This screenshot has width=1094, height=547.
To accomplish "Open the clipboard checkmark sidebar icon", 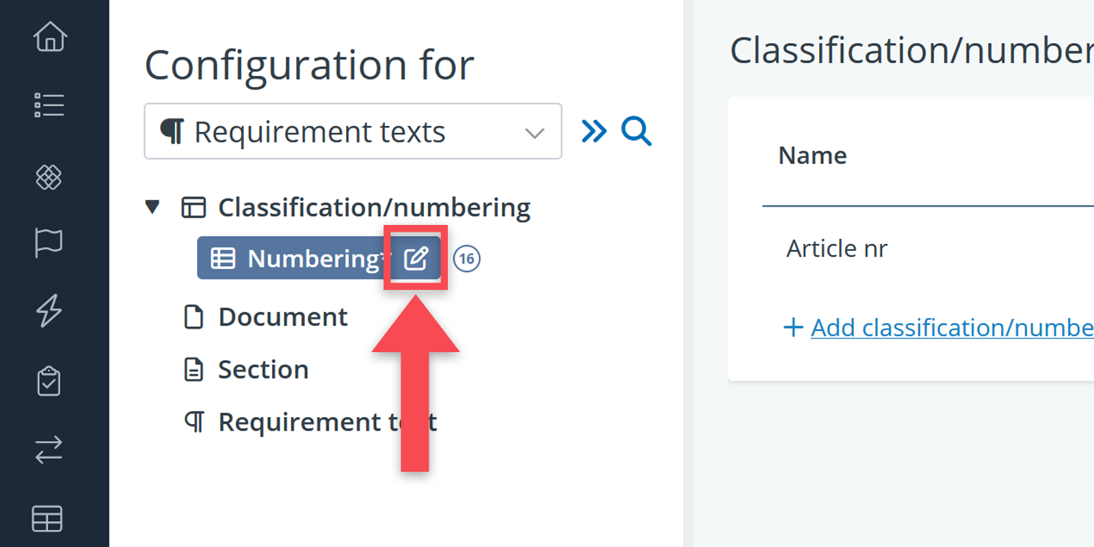I will [x=49, y=381].
